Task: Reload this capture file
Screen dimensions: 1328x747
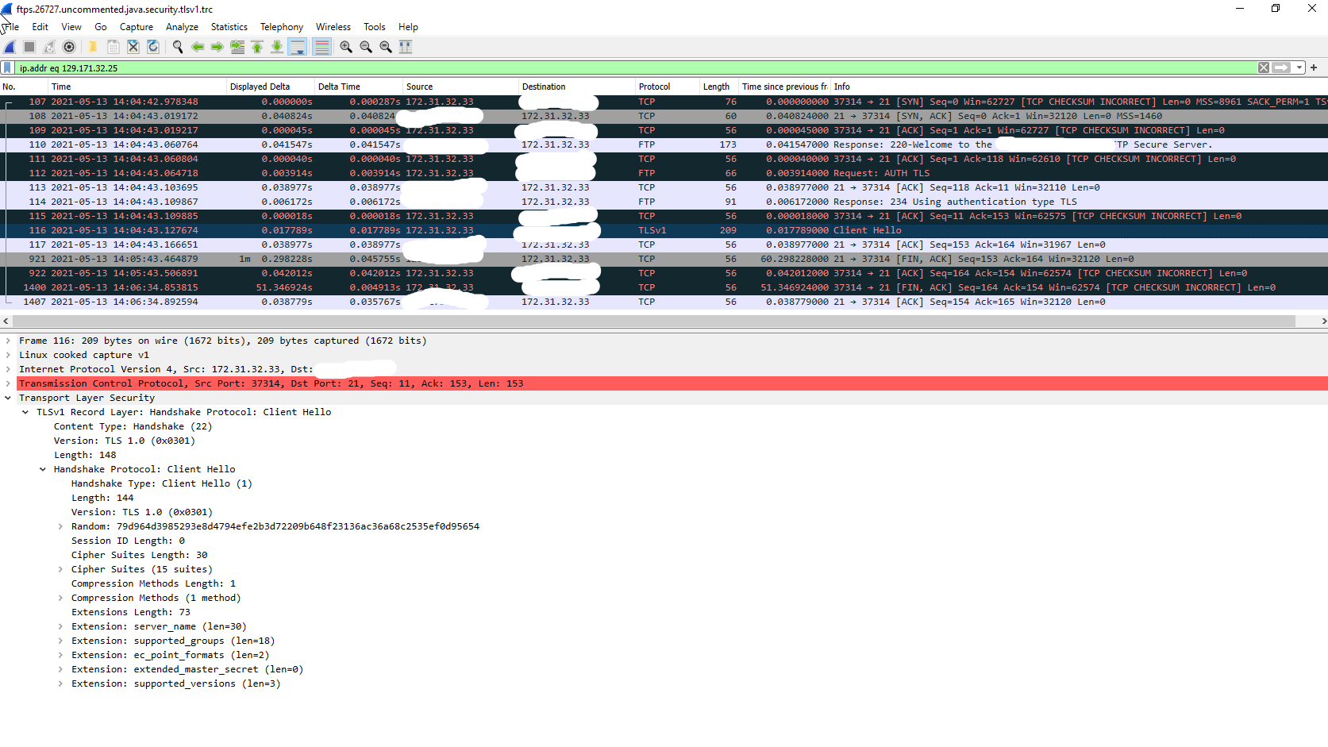Action: click(x=152, y=47)
